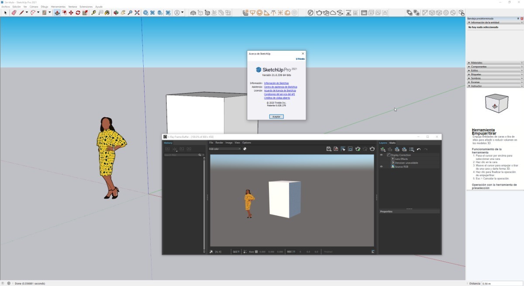
Task: Start V-Ray interactive render icon
Action: tap(326, 13)
